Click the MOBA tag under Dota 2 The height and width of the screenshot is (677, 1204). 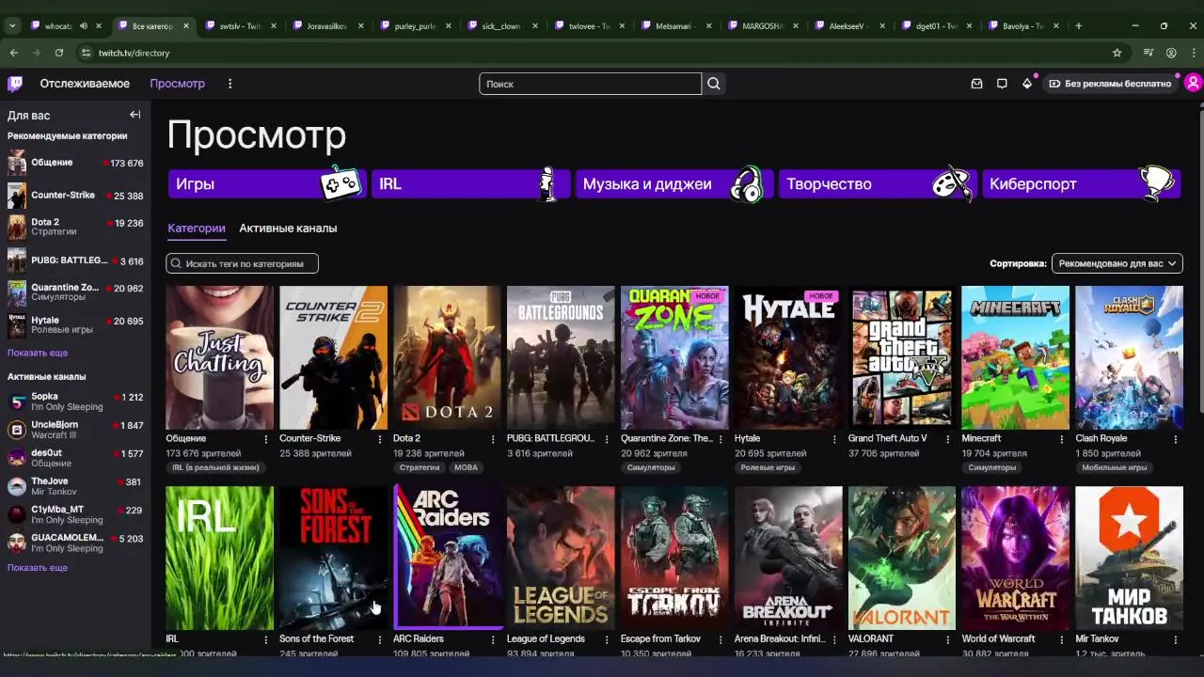pos(466,467)
